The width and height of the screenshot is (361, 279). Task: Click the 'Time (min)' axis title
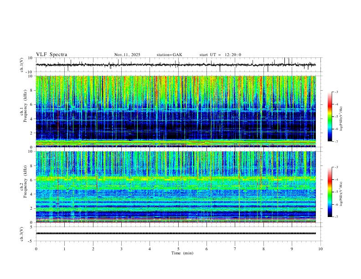pyautogui.click(x=182, y=253)
